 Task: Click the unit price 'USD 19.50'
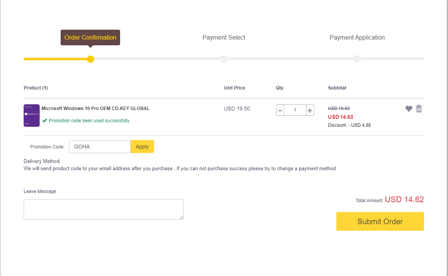[x=236, y=108]
